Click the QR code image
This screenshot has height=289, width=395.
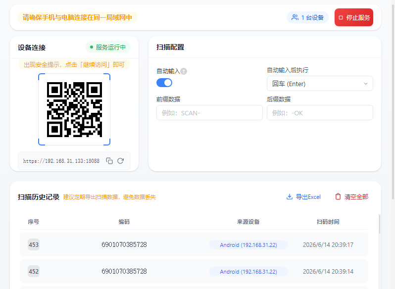click(x=74, y=109)
